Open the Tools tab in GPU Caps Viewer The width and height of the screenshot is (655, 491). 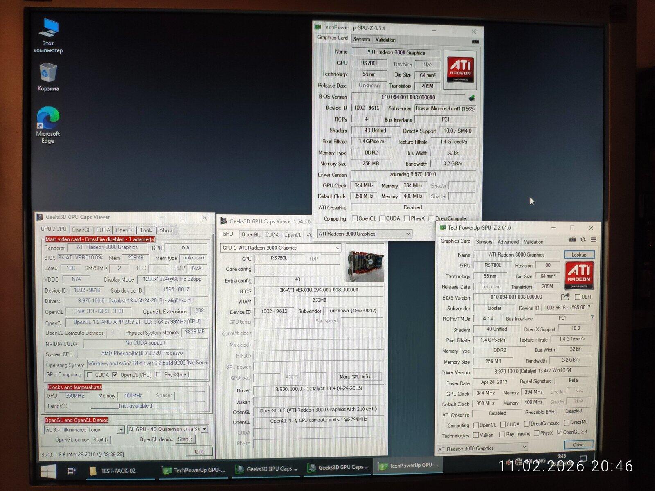pyautogui.click(x=146, y=230)
